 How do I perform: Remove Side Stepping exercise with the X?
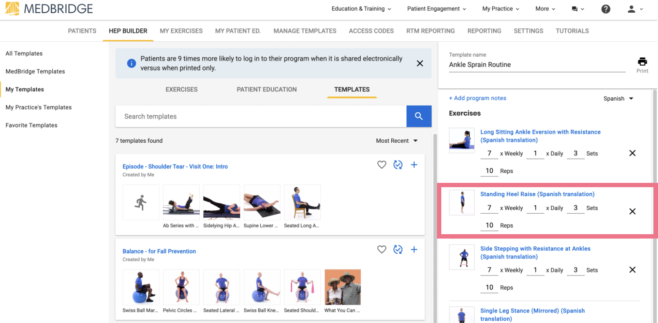point(632,269)
